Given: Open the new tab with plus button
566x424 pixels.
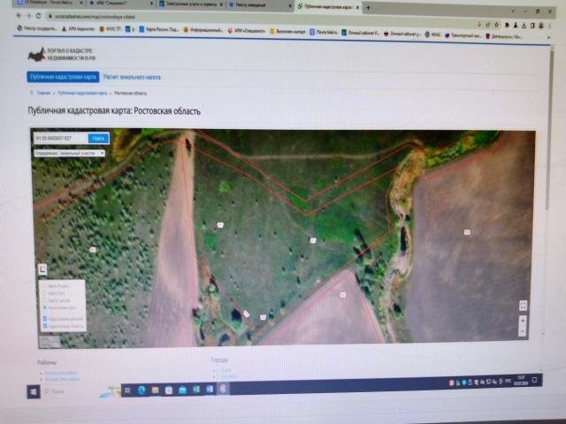Looking at the screenshot, I should (x=368, y=7).
